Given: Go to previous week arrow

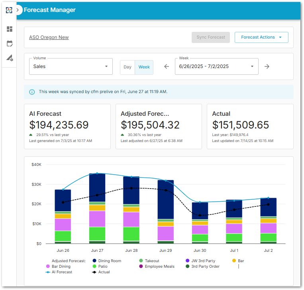Looking at the screenshot, I should (x=167, y=66).
